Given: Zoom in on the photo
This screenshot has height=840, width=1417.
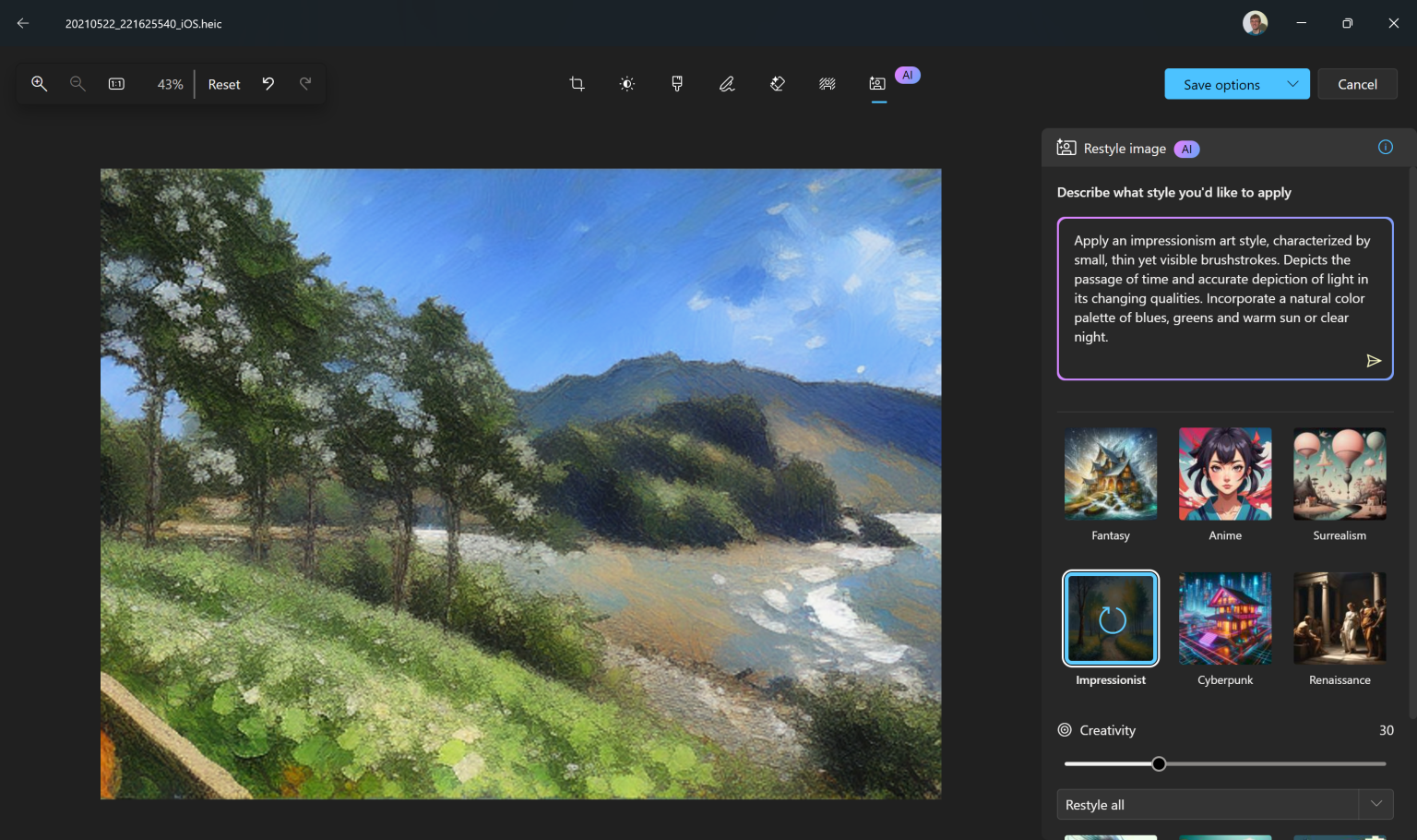Looking at the screenshot, I should click(x=39, y=83).
